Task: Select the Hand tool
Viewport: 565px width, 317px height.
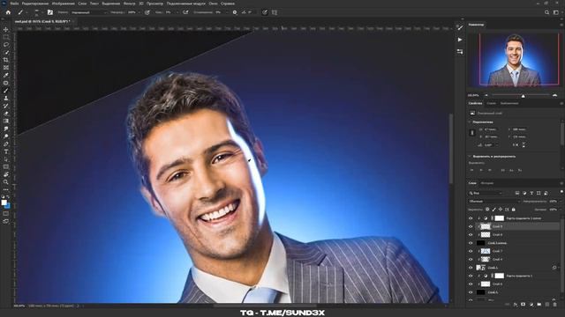Action: [x=6, y=174]
